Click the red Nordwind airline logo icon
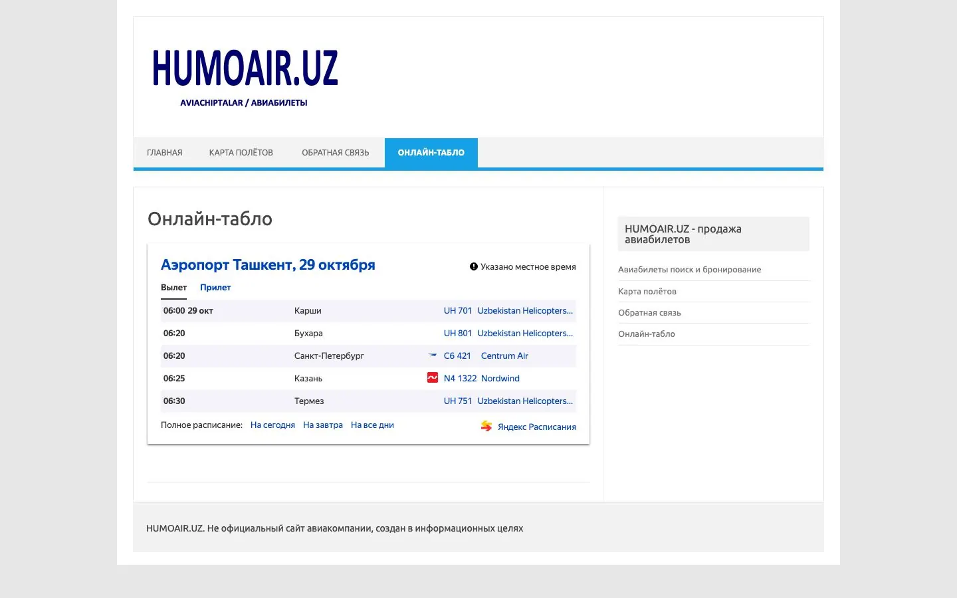This screenshot has height=598, width=957. [433, 377]
